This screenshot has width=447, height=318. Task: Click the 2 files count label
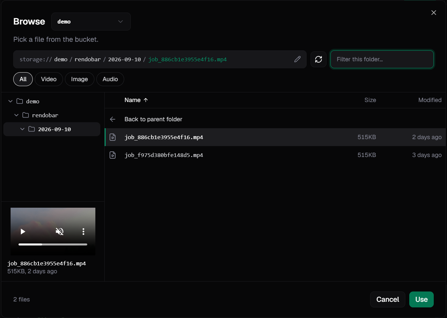pyautogui.click(x=22, y=299)
